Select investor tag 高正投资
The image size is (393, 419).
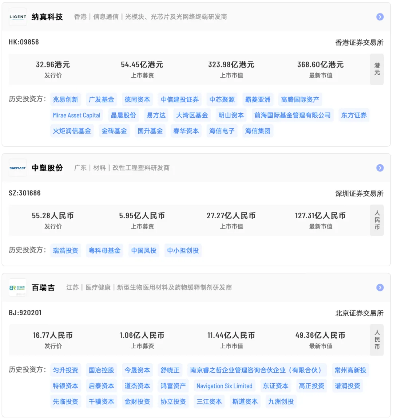click(311, 386)
